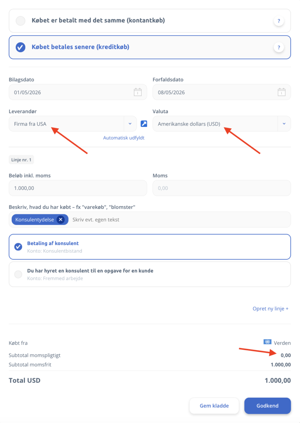Choose Fremmed arbejde konsulent option

coord(150,274)
